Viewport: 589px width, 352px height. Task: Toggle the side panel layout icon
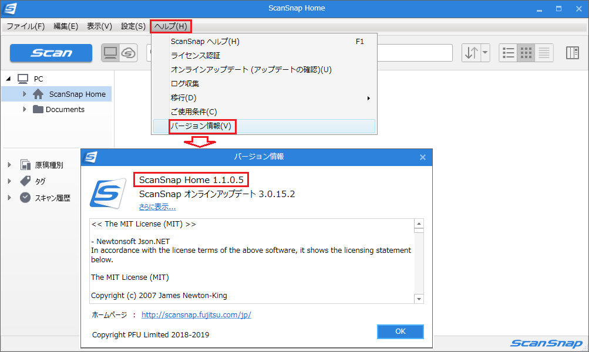[573, 53]
